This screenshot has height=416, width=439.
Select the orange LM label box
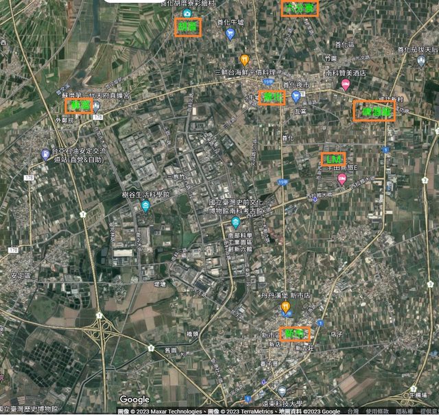point(333,159)
